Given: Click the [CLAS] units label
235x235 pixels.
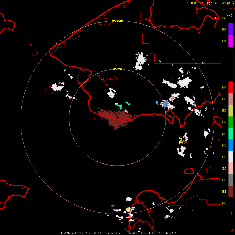Looking at the screenshot, I should (x=221, y=18).
